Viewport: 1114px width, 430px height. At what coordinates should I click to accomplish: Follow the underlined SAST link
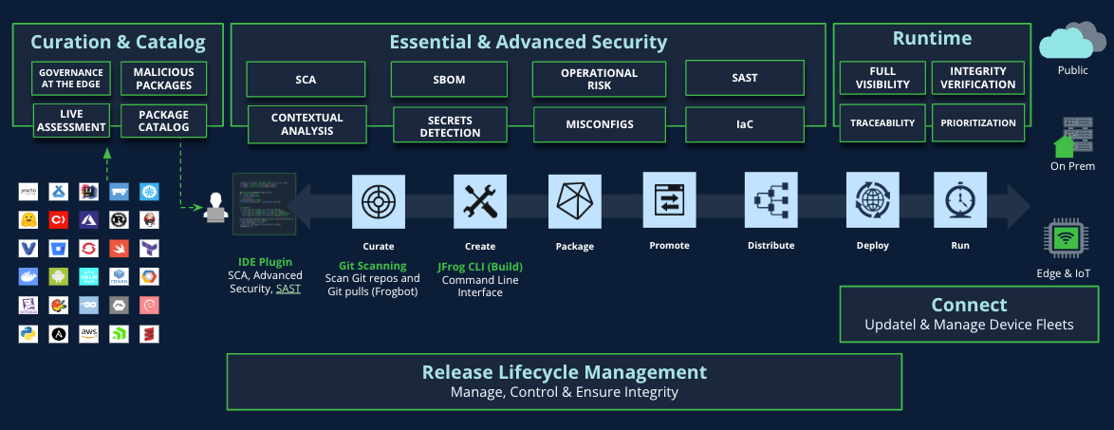point(288,288)
